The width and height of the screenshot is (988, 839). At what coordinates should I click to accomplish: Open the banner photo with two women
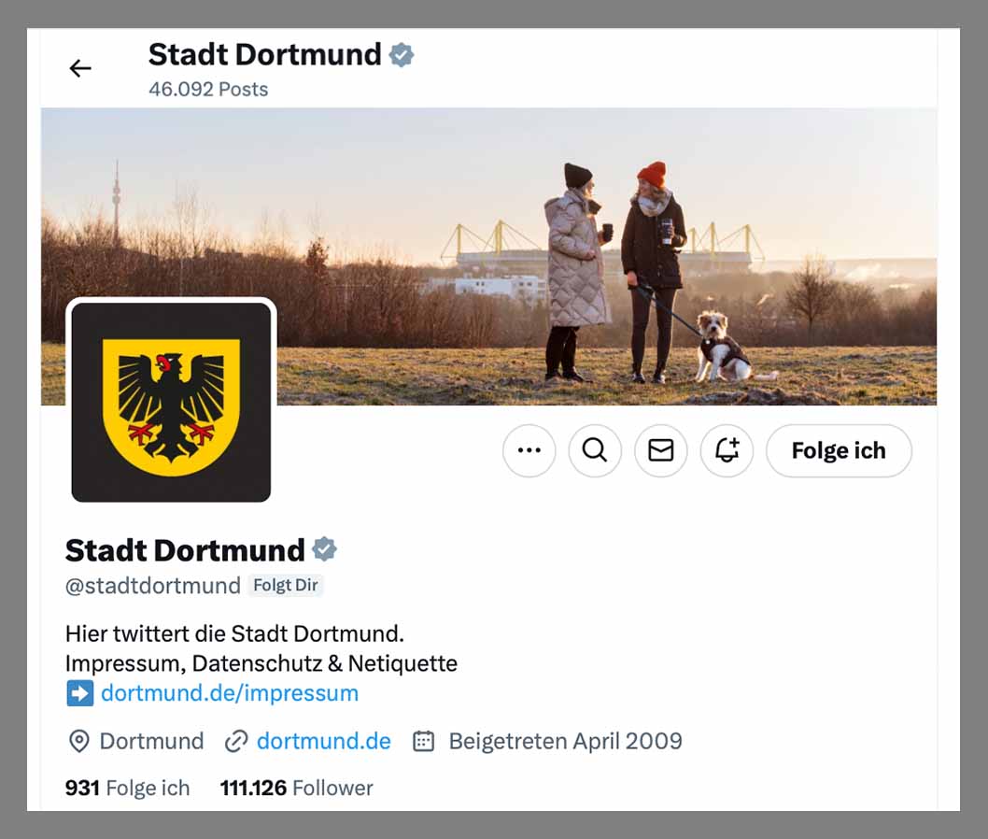(489, 256)
